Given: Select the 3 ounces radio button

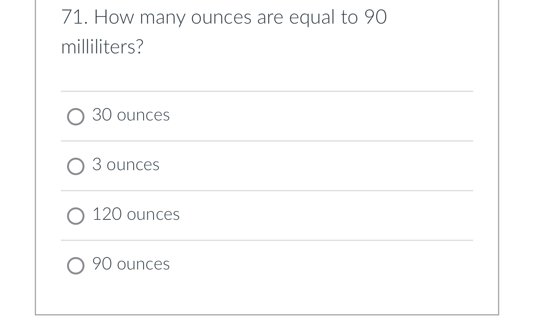Looking at the screenshot, I should click(x=76, y=166).
